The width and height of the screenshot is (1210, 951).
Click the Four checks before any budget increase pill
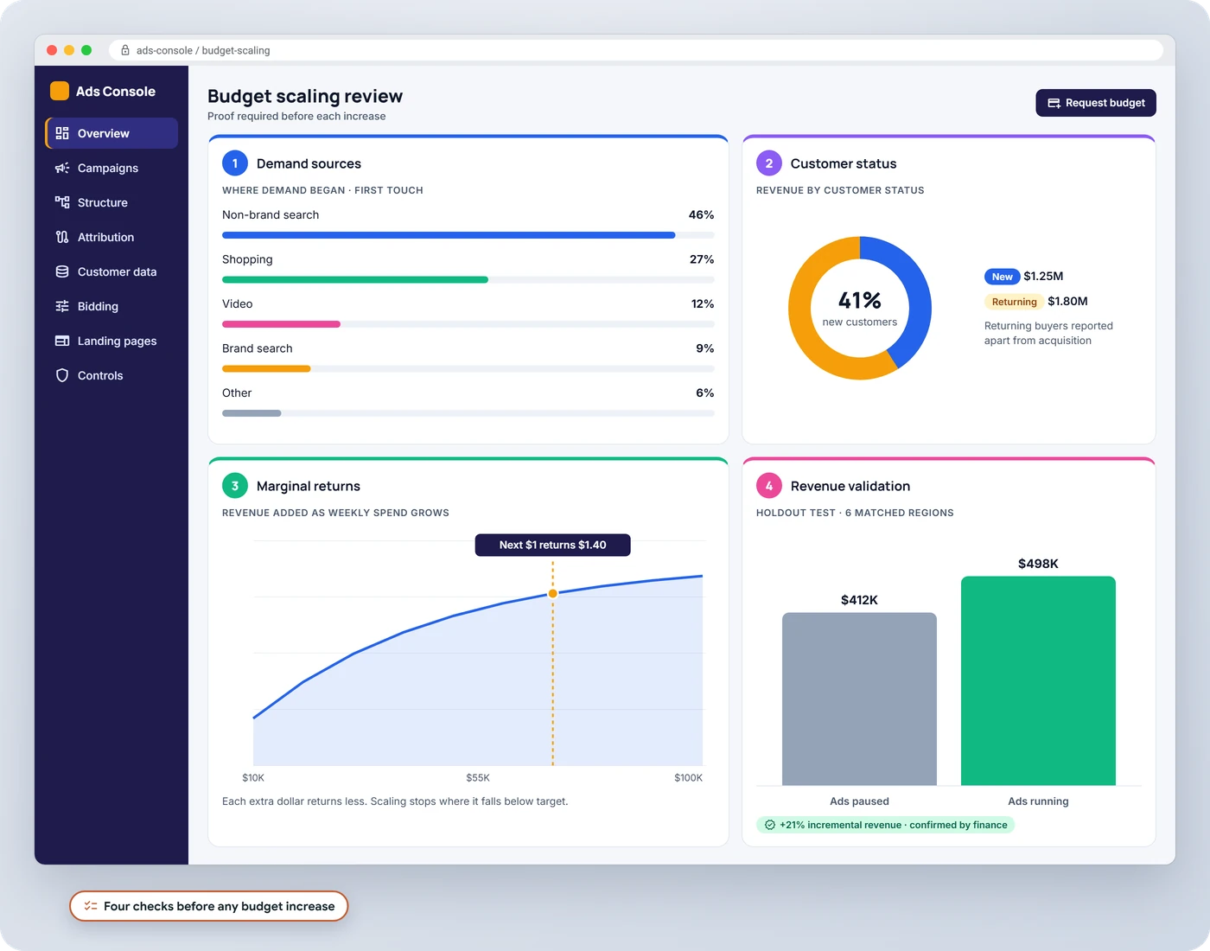coord(209,906)
